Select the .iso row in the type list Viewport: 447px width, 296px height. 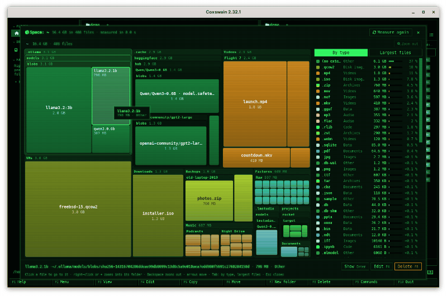(367, 79)
